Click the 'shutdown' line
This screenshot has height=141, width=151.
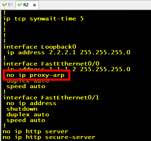[22, 109]
